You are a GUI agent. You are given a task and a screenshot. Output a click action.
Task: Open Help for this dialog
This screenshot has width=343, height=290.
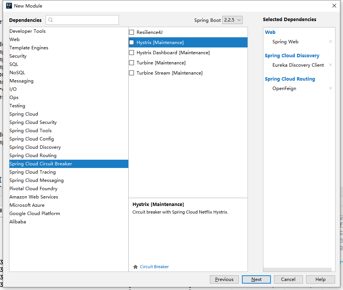(320, 279)
